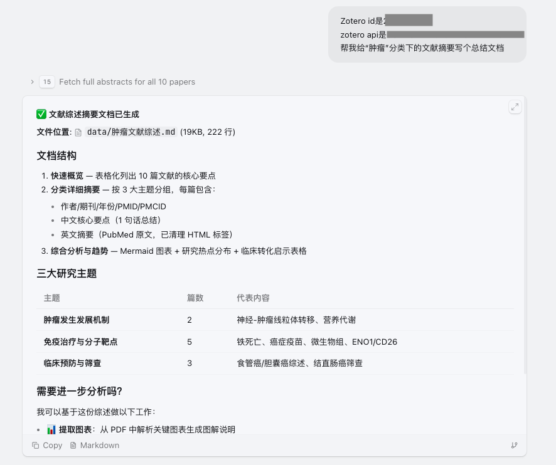Open file link data/肿瘤文献综述.md
This screenshot has height=465, width=556.
click(131, 132)
